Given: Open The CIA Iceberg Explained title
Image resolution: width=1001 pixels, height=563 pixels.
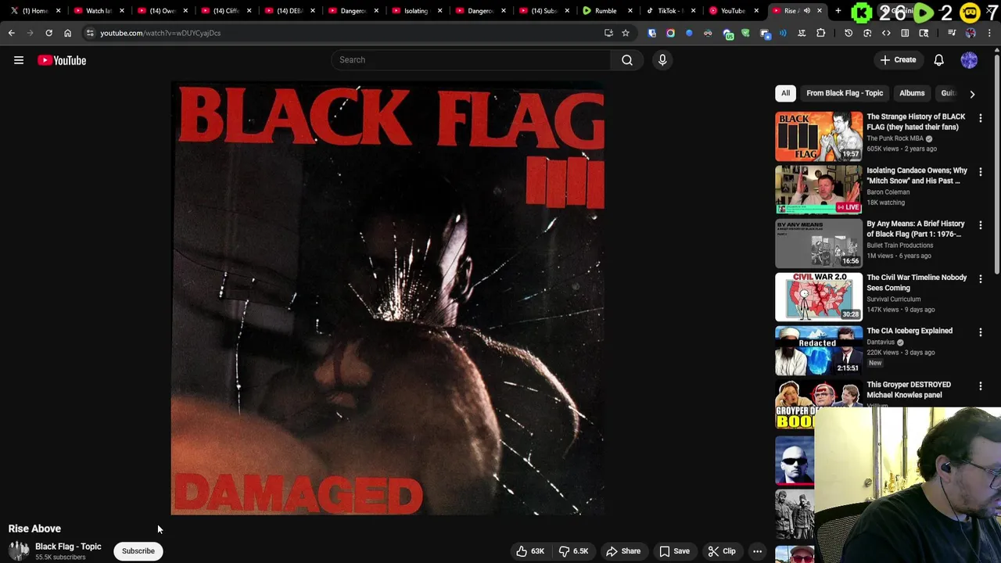Looking at the screenshot, I should coord(910,331).
